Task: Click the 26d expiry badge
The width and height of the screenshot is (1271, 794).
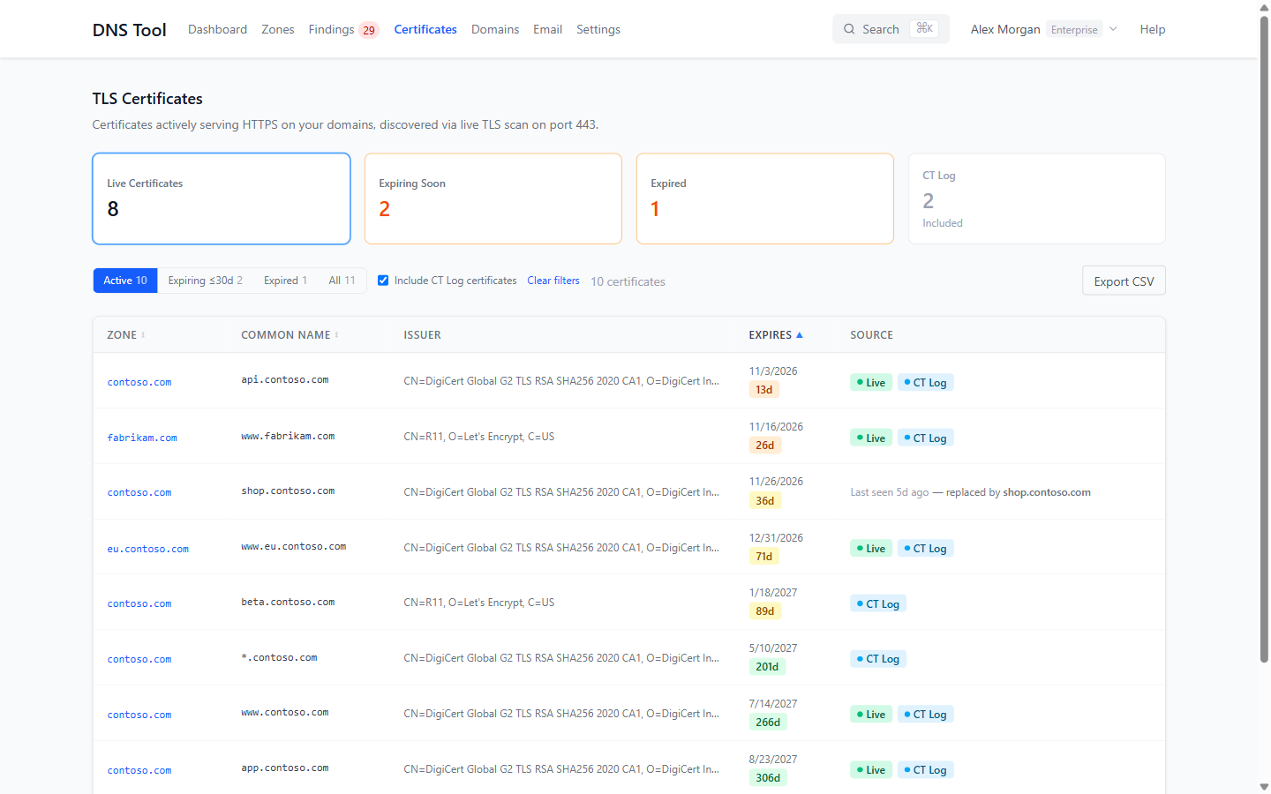Action: pyautogui.click(x=765, y=446)
